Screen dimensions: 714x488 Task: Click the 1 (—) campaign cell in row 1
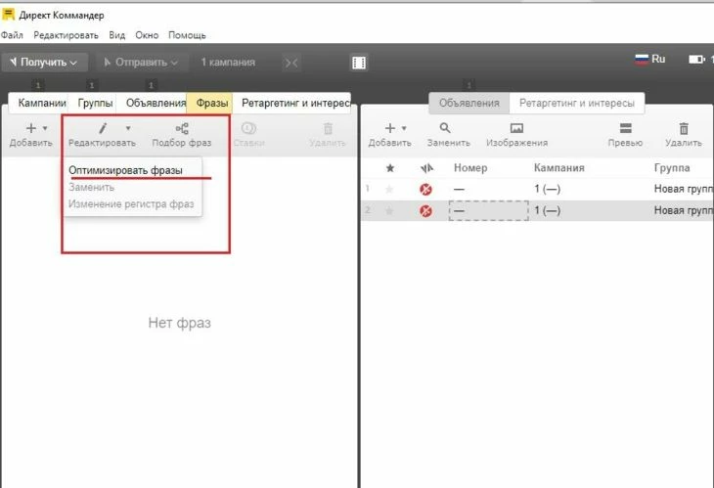(548, 189)
